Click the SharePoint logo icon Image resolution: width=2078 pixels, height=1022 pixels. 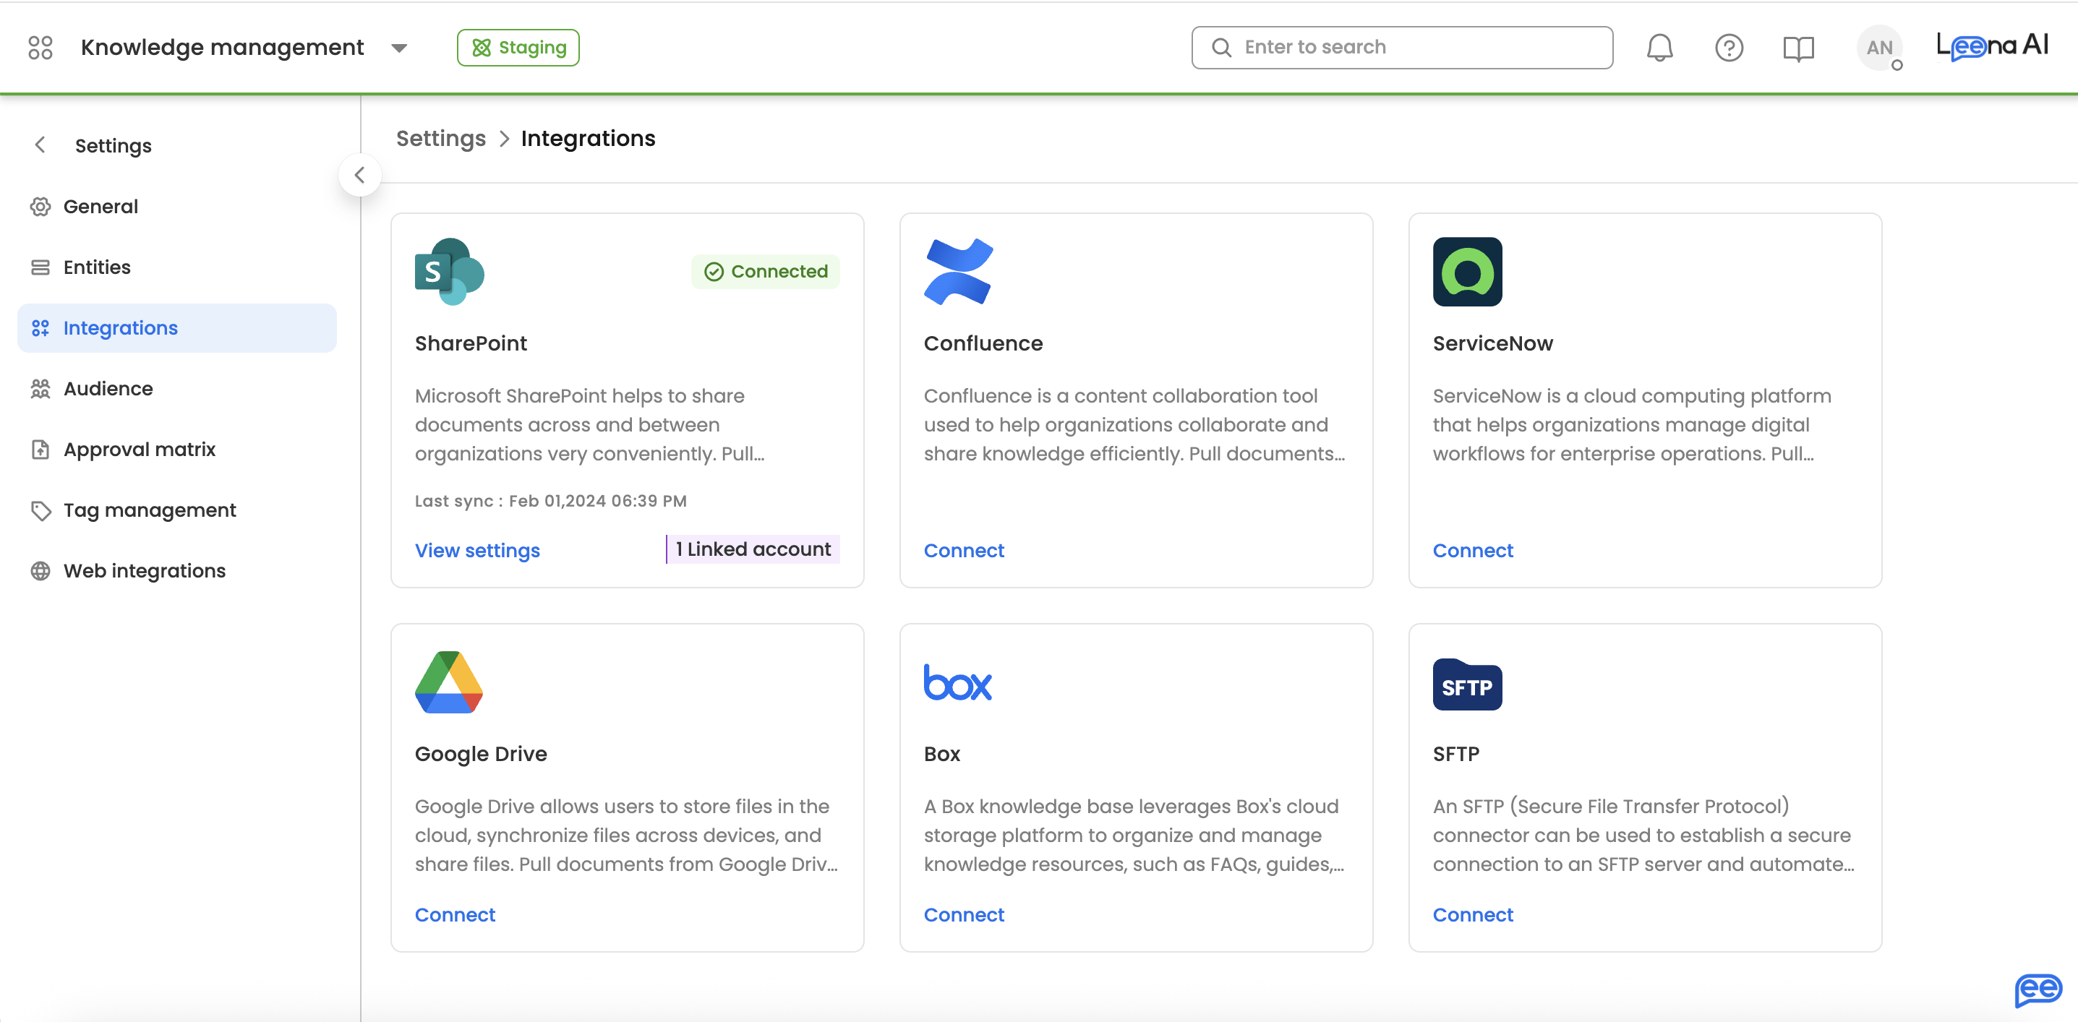449,272
